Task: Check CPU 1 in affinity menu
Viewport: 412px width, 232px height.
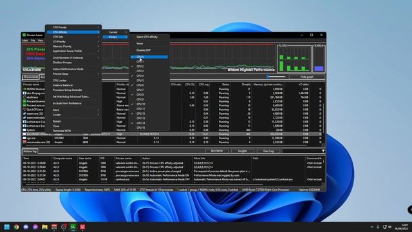Action: (x=149, y=62)
